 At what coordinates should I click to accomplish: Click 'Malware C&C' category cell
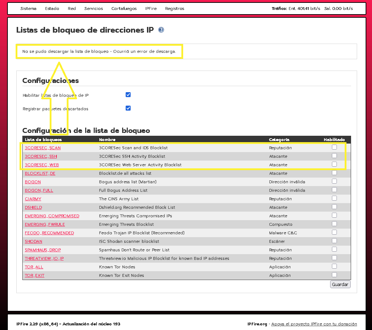283,233
